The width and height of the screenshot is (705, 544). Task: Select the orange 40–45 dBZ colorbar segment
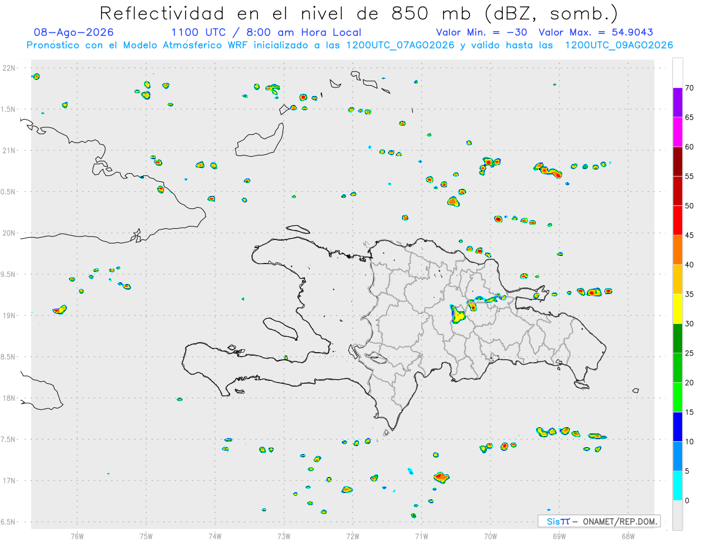pyautogui.click(x=677, y=250)
